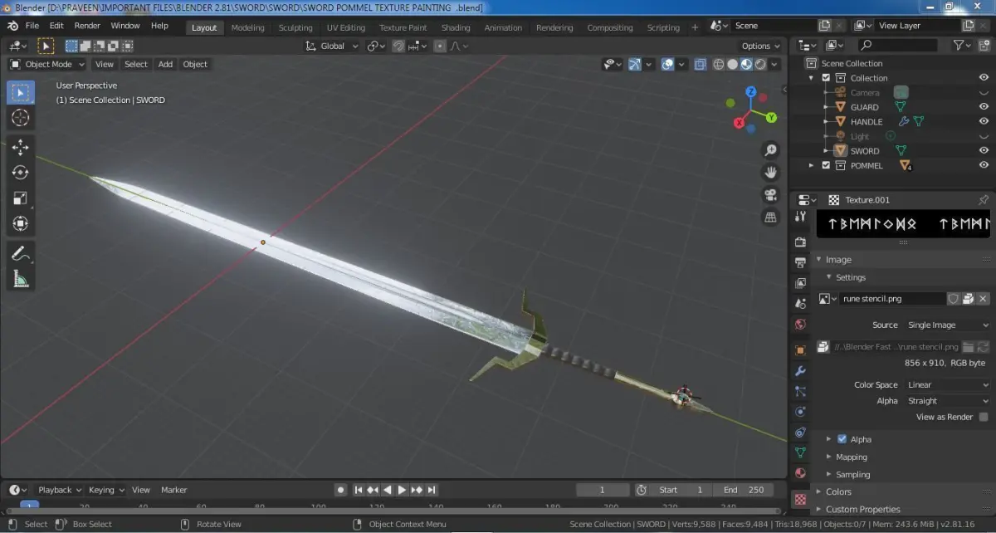Toggle X-ray display mode
Image resolution: width=996 pixels, height=533 pixels.
pyautogui.click(x=700, y=64)
